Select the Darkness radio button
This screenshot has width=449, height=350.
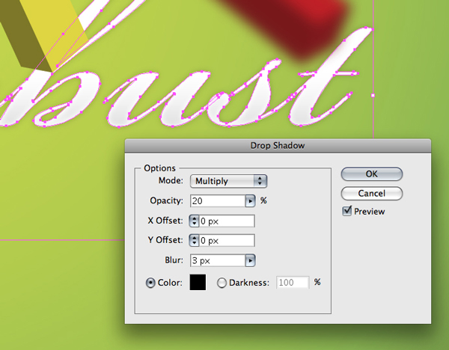coord(222,283)
